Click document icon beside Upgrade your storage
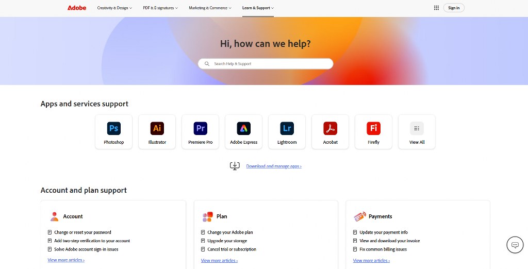 (x=203, y=241)
